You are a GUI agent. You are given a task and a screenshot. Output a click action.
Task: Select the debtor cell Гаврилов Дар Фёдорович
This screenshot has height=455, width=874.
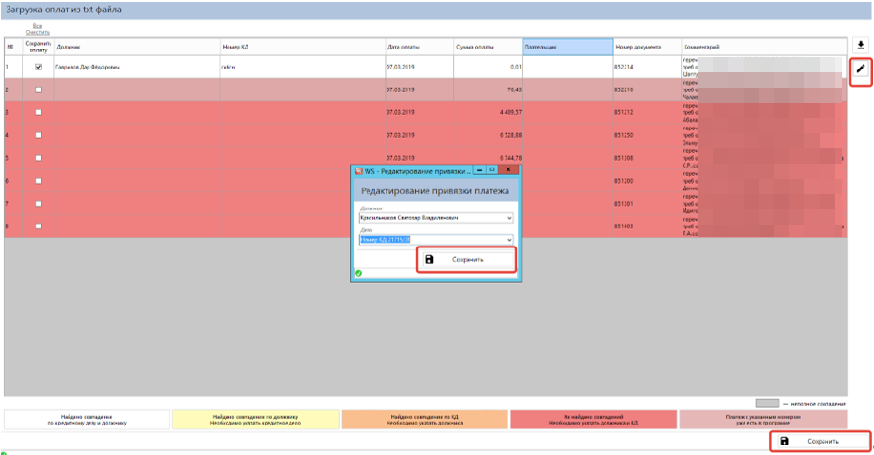point(137,67)
